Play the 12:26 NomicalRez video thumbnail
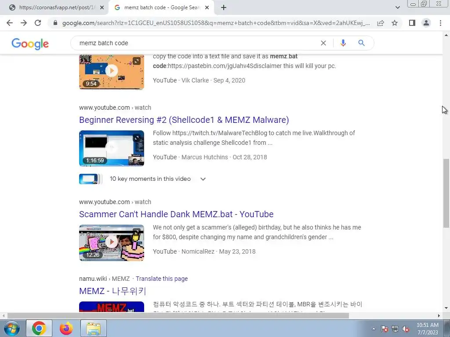The image size is (450, 337). click(x=112, y=243)
